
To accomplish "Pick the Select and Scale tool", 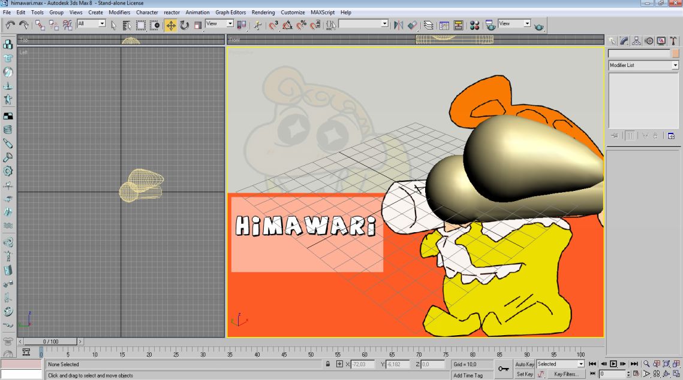I will coord(198,25).
